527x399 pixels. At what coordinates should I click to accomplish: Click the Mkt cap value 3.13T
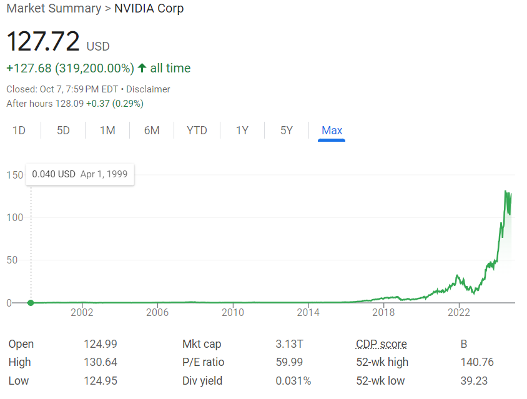coord(290,344)
